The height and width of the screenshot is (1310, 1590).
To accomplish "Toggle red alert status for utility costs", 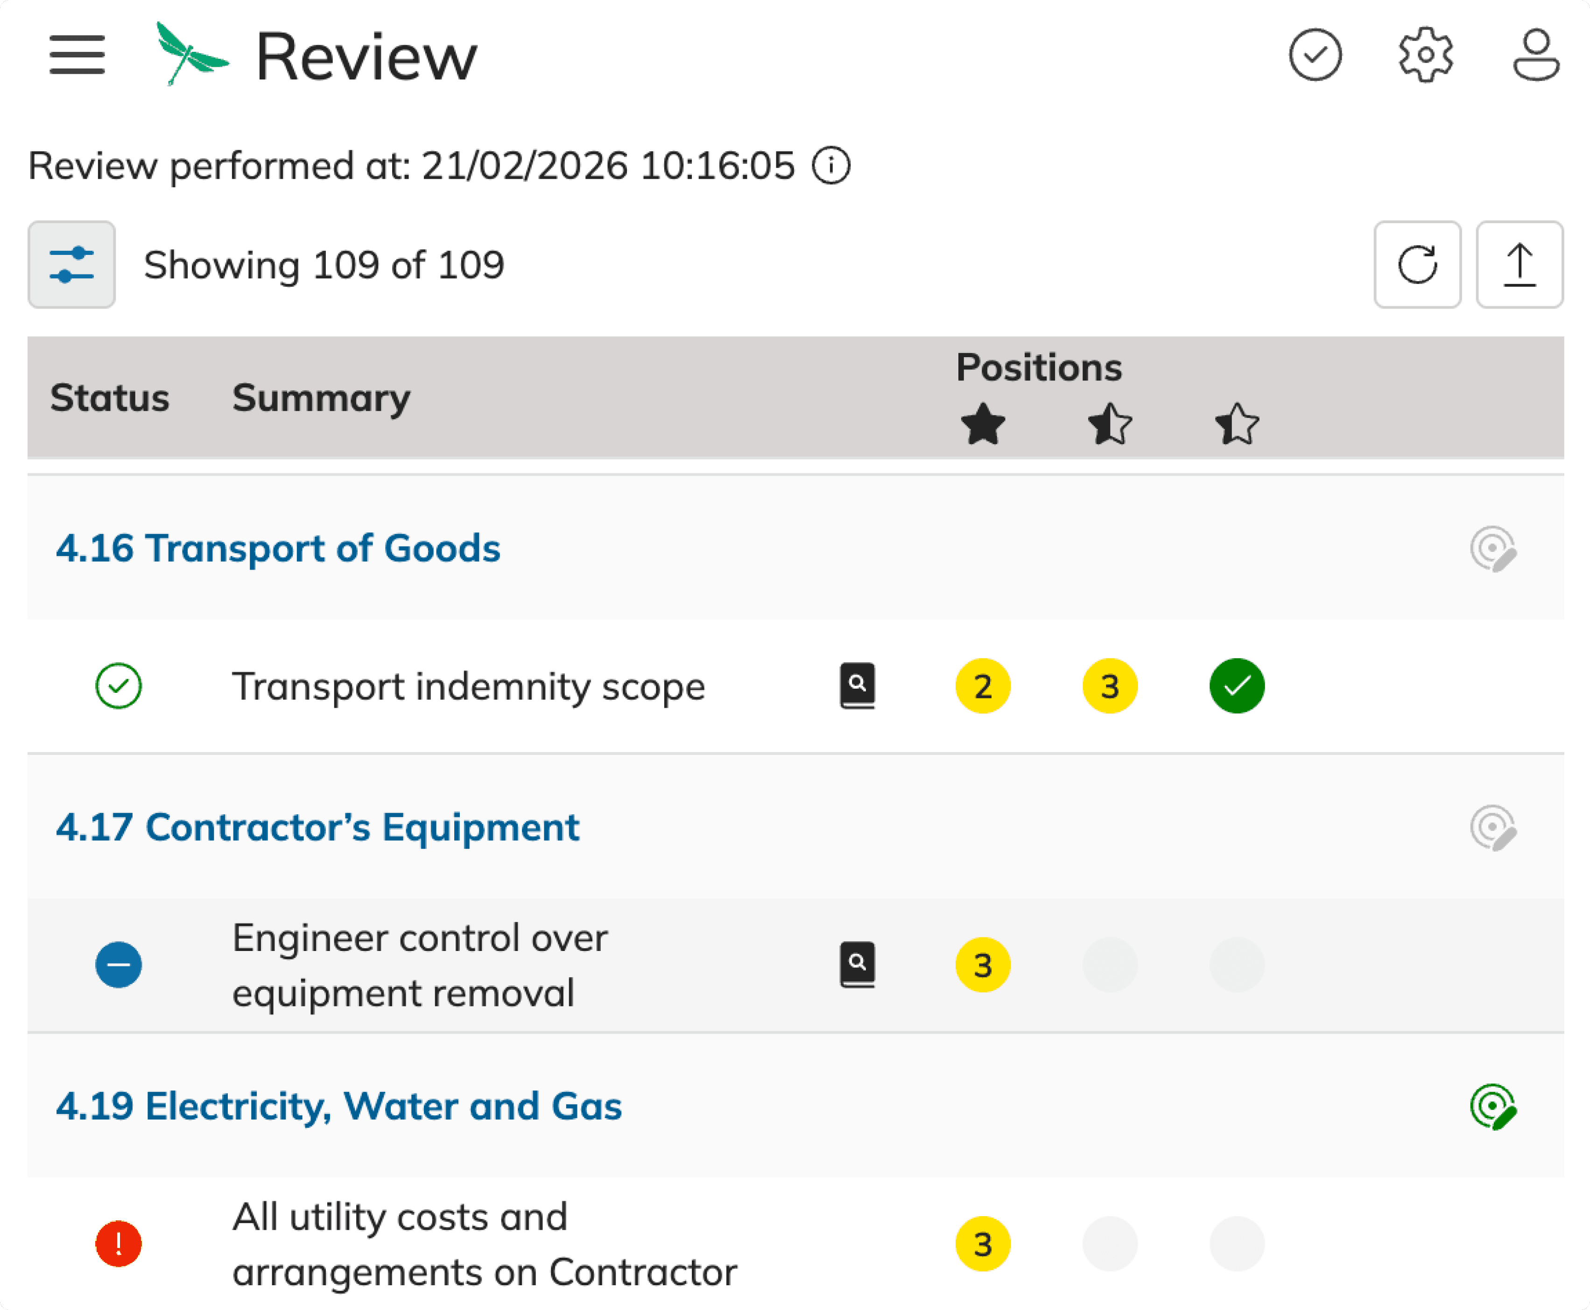I will (x=119, y=1243).
